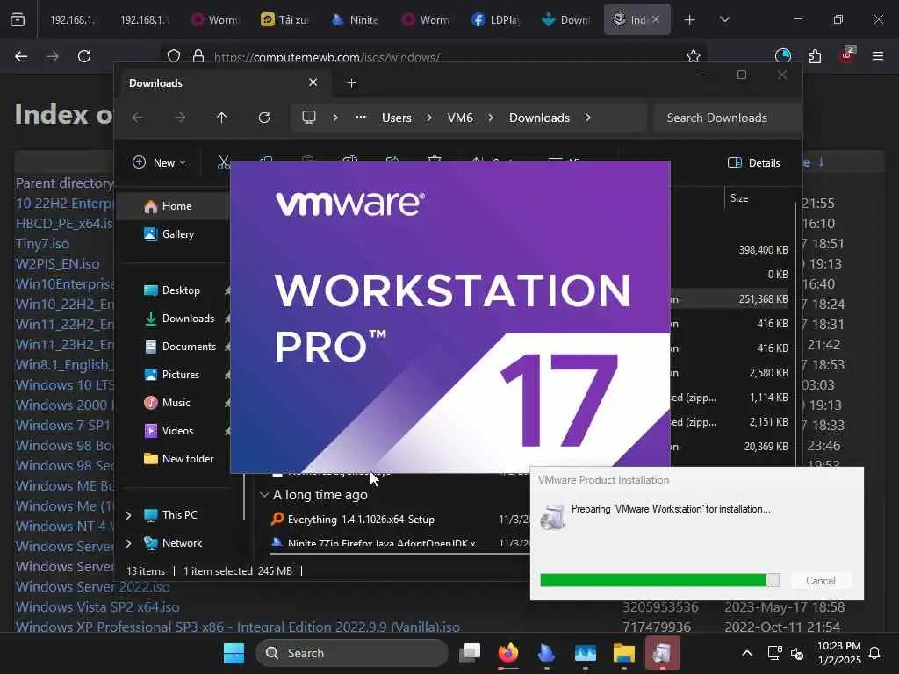Open Windows Vista SP2 x64.iso link
899x674 pixels.
point(97,607)
